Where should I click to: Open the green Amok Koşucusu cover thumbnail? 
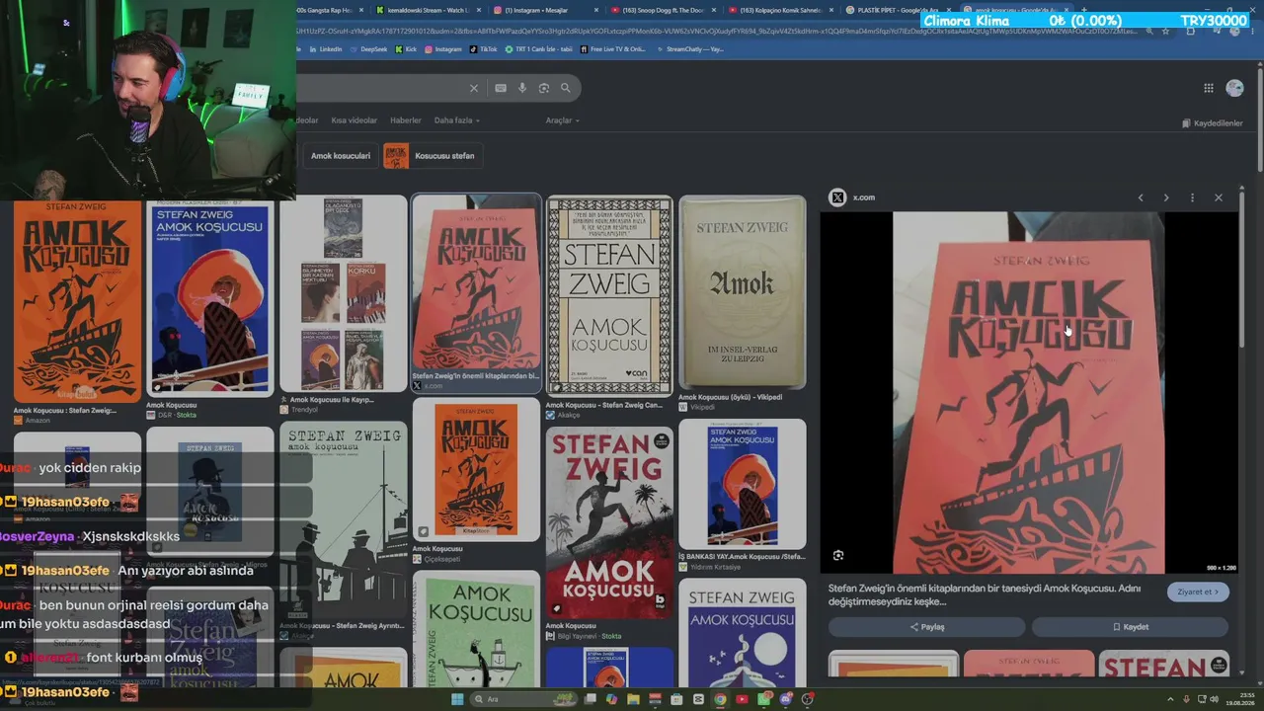point(476,628)
